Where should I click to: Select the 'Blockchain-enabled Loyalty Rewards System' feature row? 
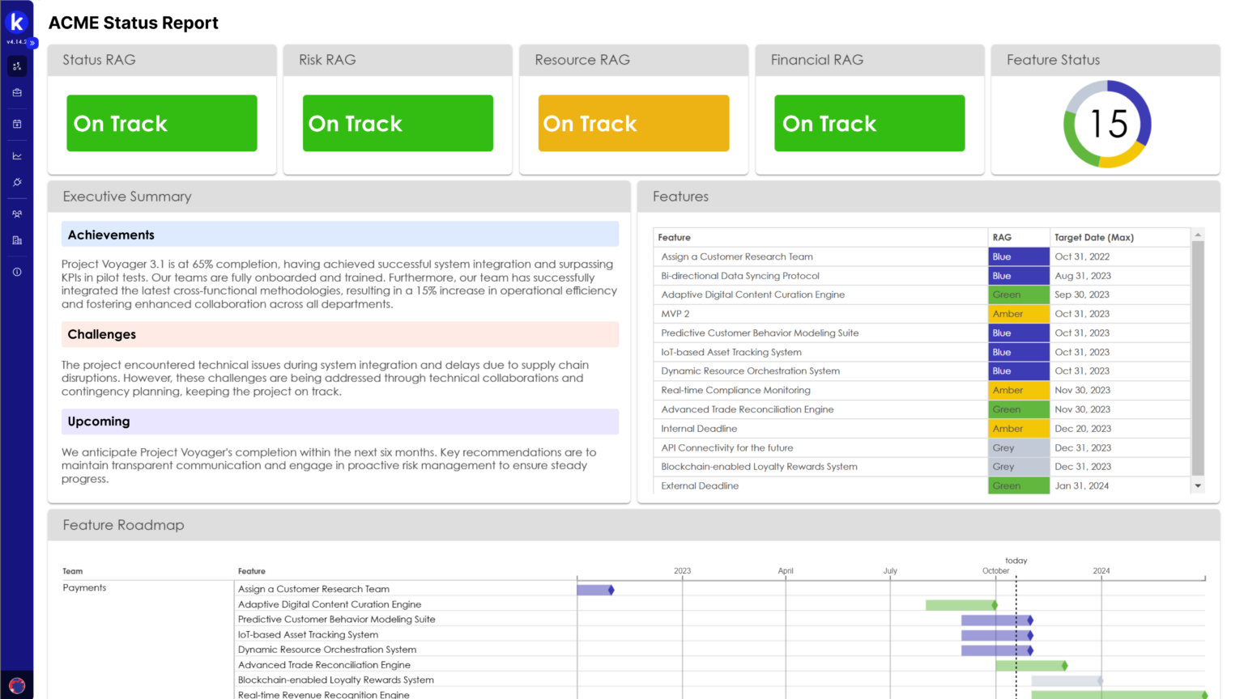tap(759, 466)
